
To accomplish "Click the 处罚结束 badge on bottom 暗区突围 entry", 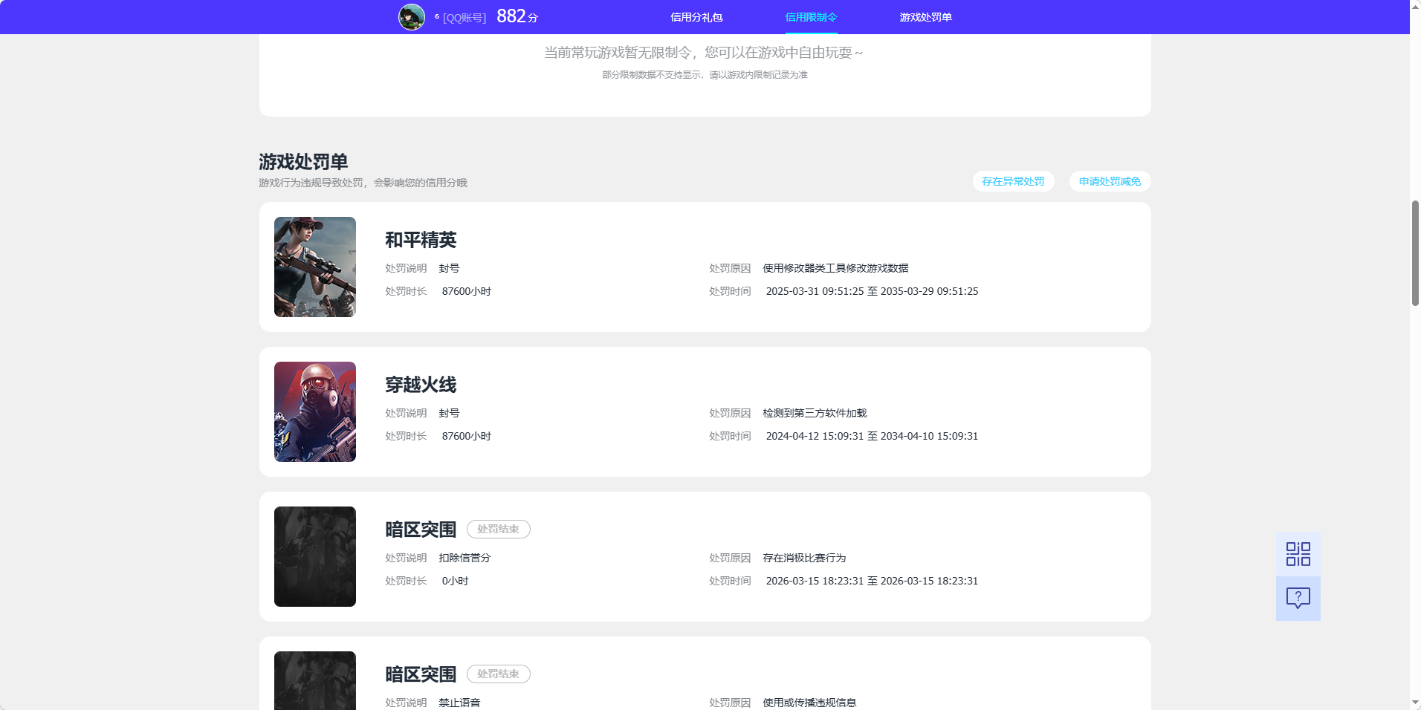I will [498, 674].
